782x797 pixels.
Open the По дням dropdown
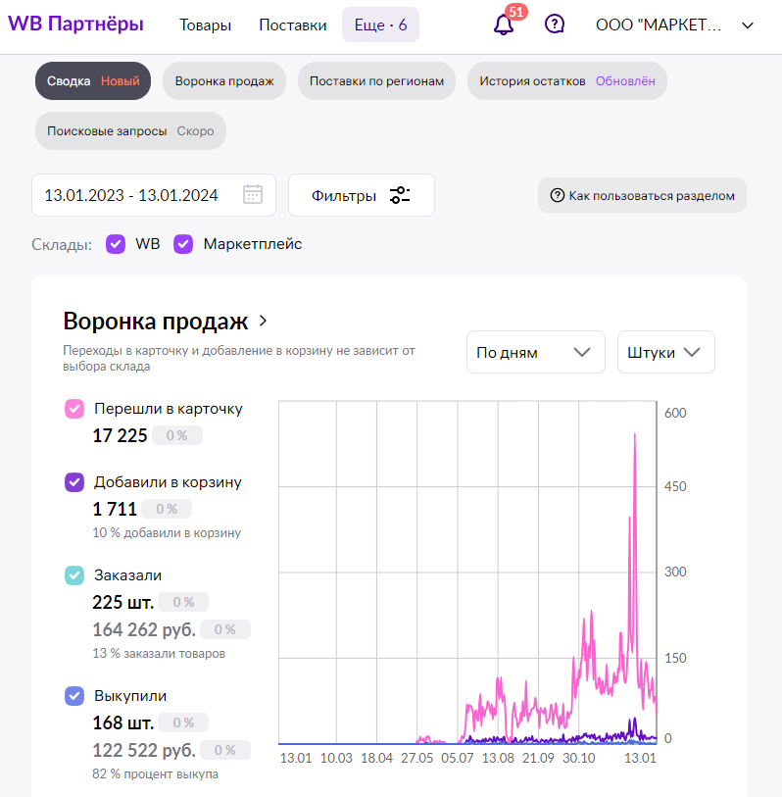[536, 352]
